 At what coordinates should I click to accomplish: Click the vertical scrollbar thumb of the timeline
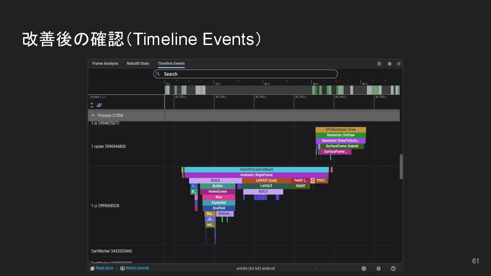coord(401,167)
